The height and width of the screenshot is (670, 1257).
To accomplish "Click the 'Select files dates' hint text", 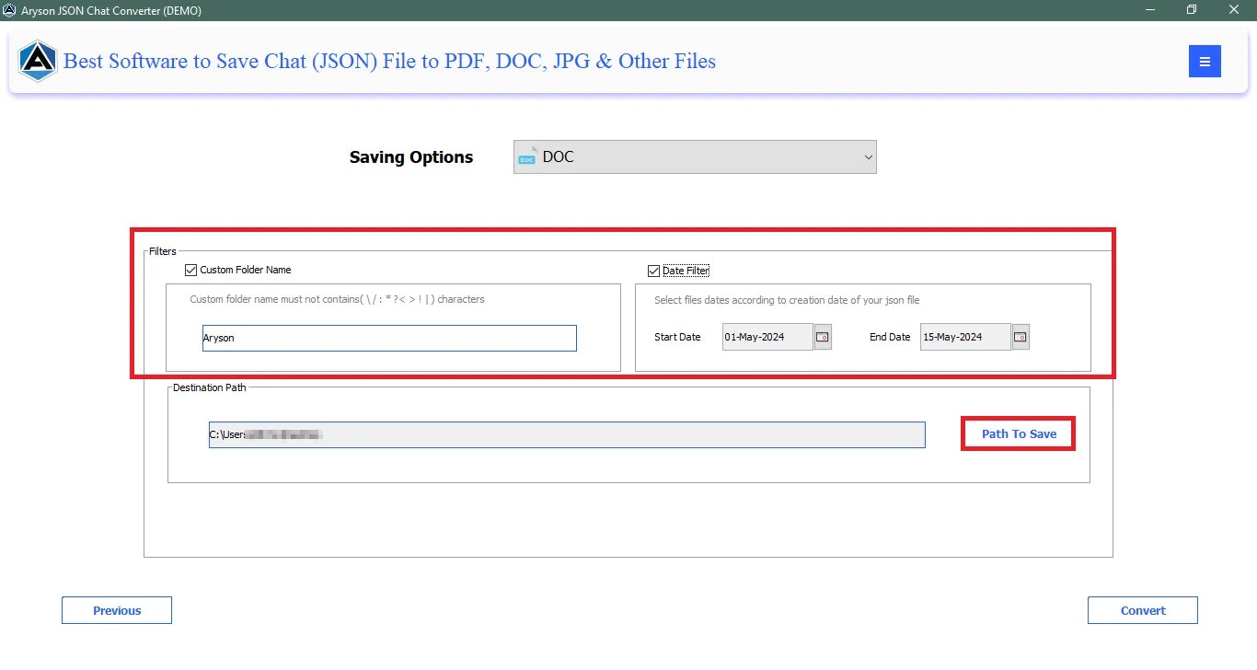I will tap(787, 300).
